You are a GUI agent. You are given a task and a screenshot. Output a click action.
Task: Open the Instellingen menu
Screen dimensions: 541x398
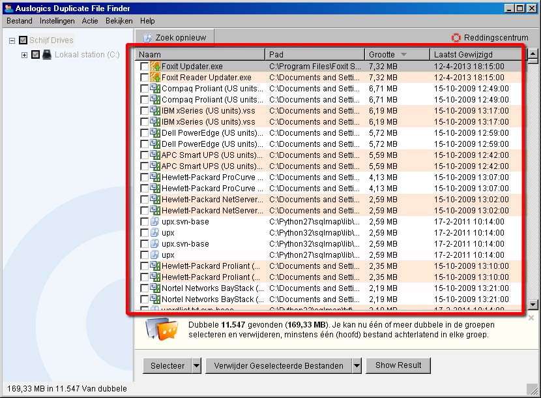click(x=57, y=21)
